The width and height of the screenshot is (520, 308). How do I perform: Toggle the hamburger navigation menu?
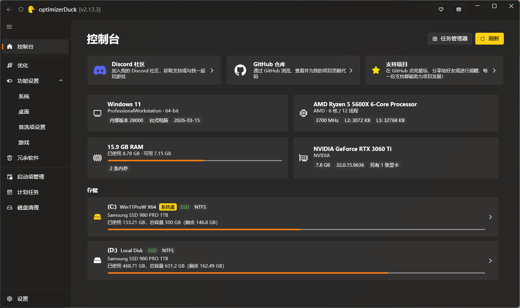coord(10,27)
